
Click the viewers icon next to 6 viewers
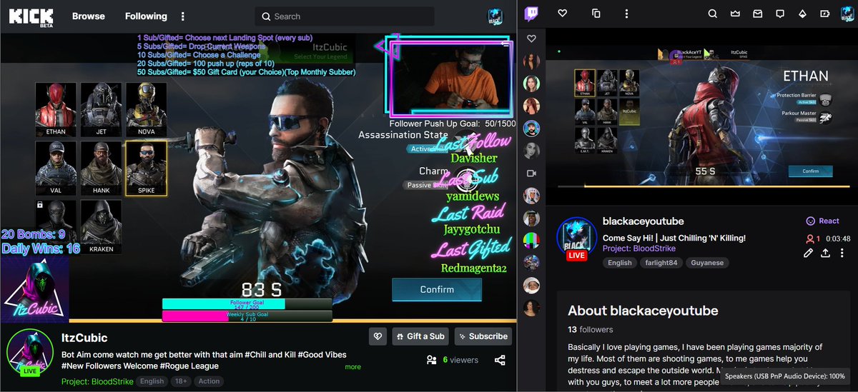click(x=431, y=360)
